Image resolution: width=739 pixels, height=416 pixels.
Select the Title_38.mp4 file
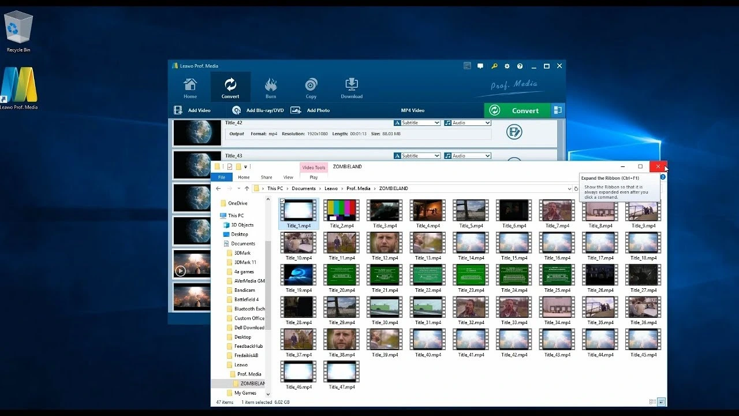pos(342,343)
